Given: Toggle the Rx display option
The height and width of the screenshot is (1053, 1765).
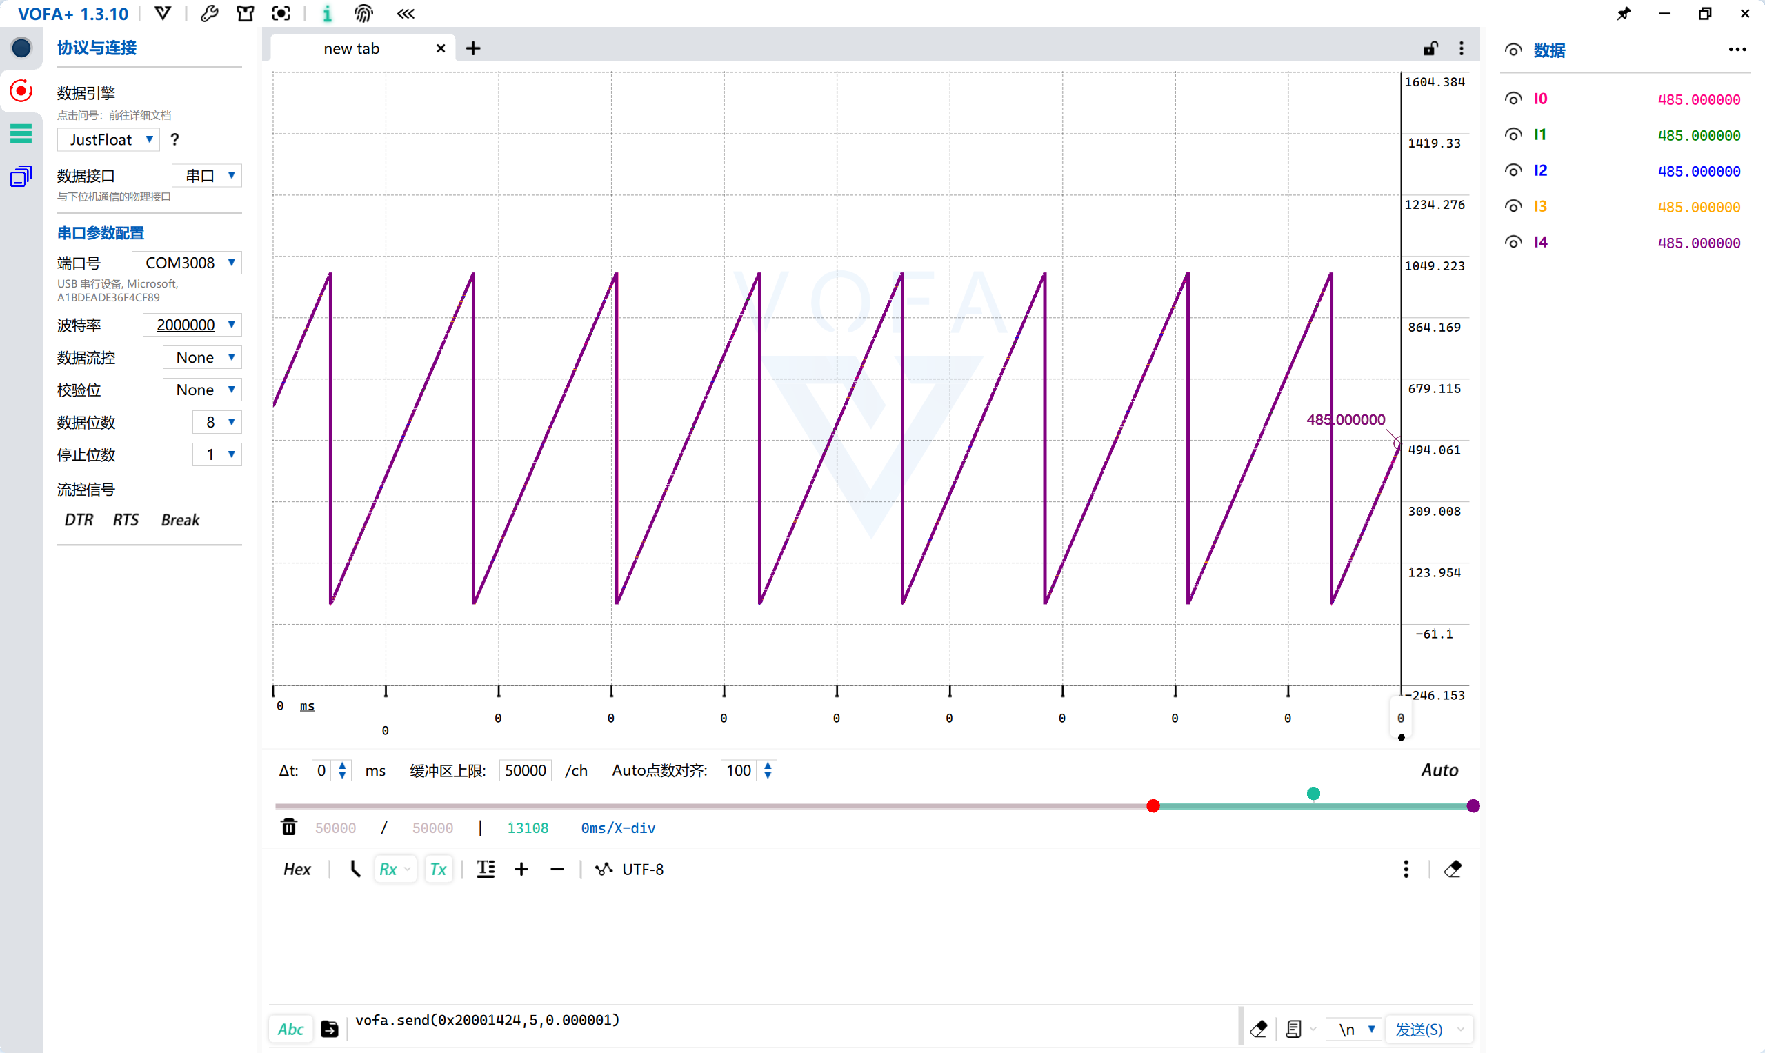Looking at the screenshot, I should click(395, 869).
